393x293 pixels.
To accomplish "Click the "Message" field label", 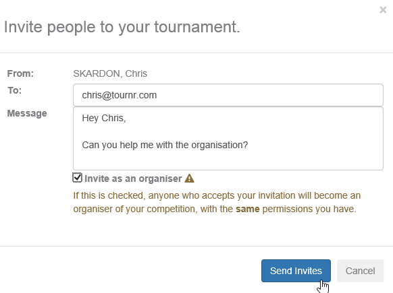I will [x=27, y=113].
